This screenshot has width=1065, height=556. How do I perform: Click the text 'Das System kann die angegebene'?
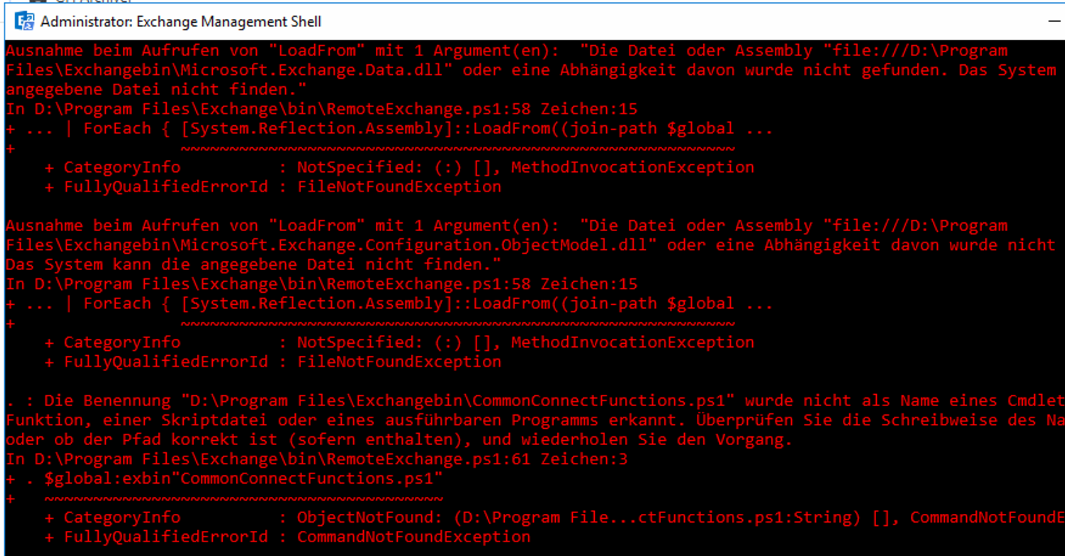pos(151,264)
